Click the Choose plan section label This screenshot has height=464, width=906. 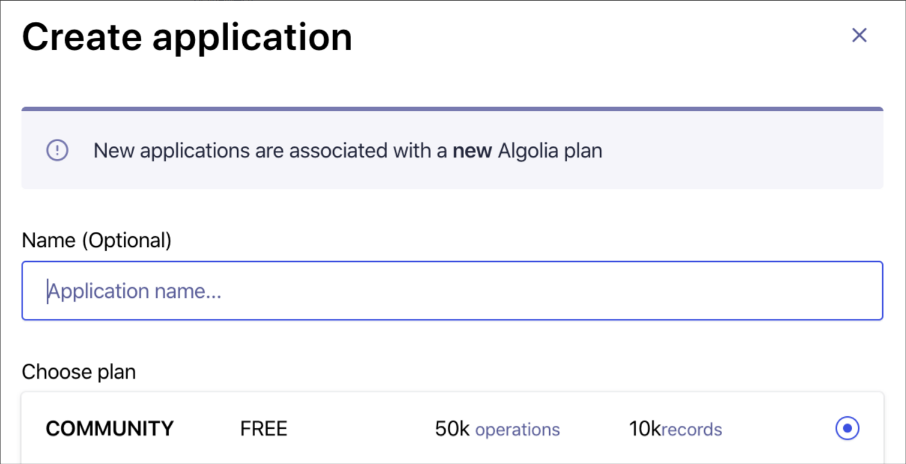point(78,372)
